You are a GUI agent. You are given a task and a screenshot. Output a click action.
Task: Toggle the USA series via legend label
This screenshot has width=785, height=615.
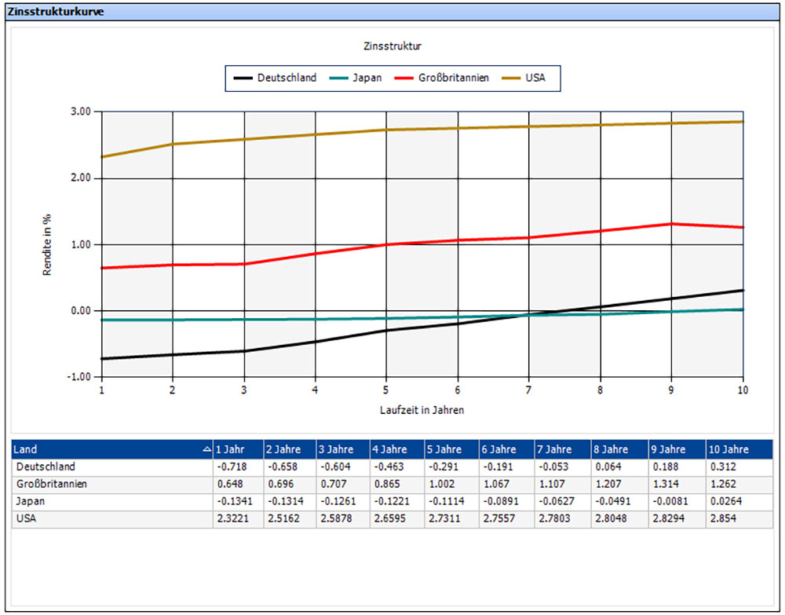tap(536, 79)
